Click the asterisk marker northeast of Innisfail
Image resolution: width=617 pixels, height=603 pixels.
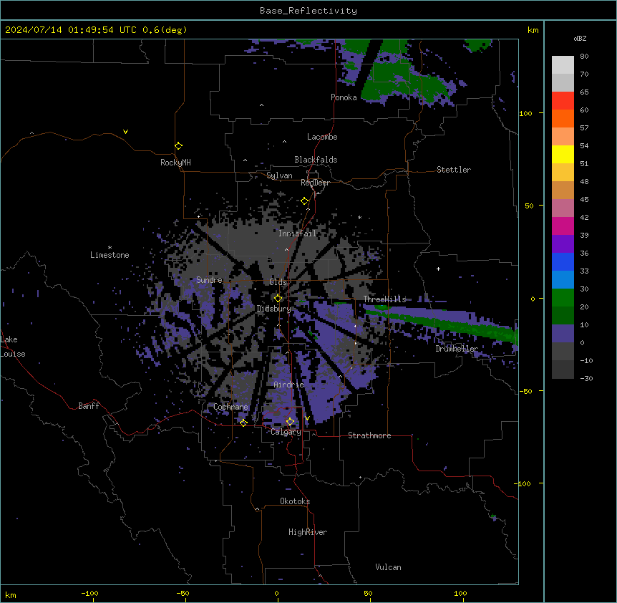point(359,217)
